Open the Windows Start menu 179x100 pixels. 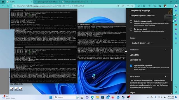(x=51, y=97)
